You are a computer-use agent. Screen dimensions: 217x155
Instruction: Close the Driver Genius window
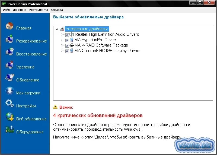click(x=209, y=3)
